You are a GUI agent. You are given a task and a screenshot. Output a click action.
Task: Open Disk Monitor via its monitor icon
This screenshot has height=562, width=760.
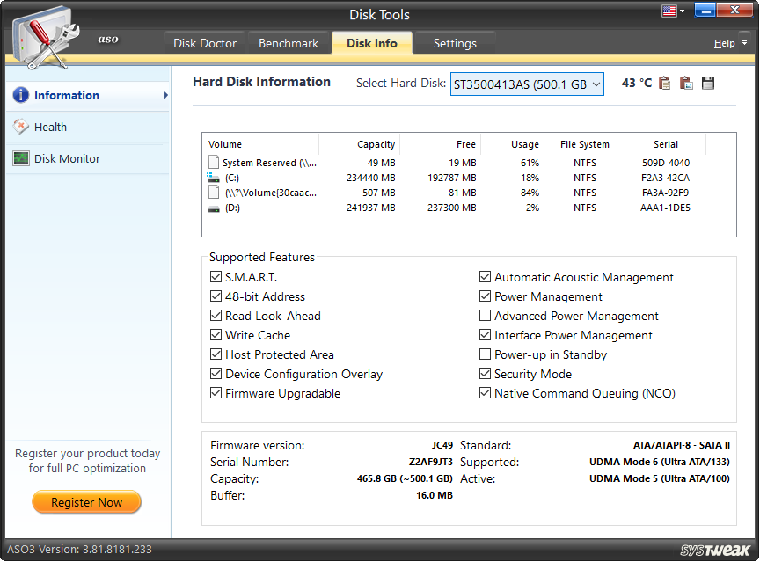point(20,158)
